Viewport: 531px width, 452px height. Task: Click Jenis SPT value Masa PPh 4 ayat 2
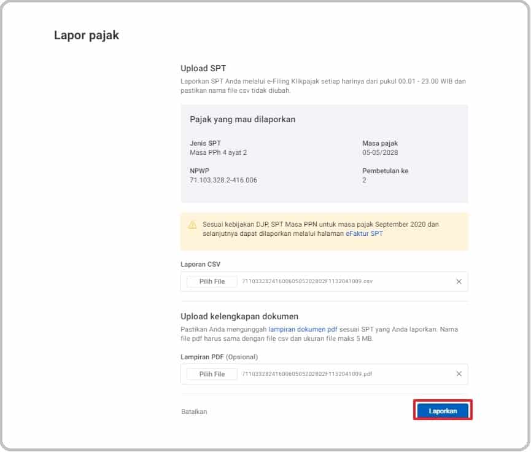[218, 152]
